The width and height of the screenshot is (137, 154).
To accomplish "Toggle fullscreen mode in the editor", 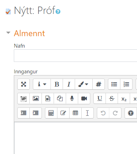I will point(24,84).
